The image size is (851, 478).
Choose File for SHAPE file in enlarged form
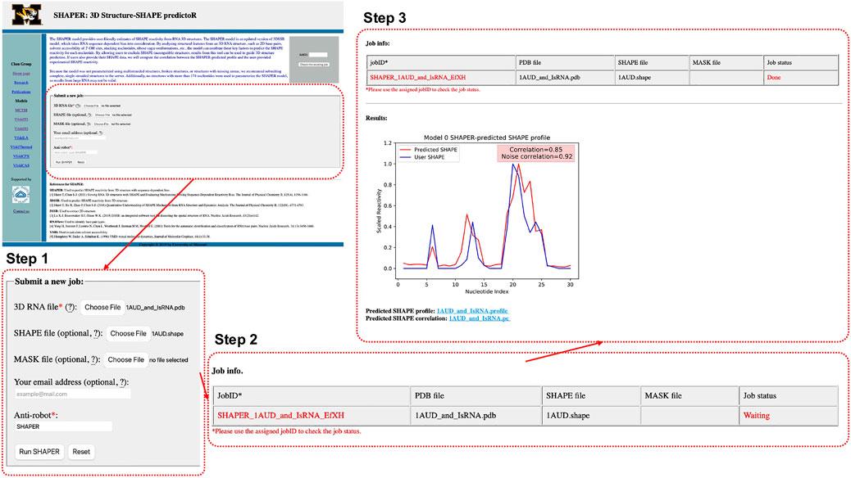(128, 334)
